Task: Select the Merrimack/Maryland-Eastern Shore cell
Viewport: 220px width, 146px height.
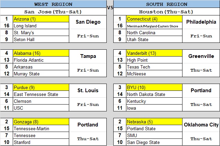Action: coord(154,26)
